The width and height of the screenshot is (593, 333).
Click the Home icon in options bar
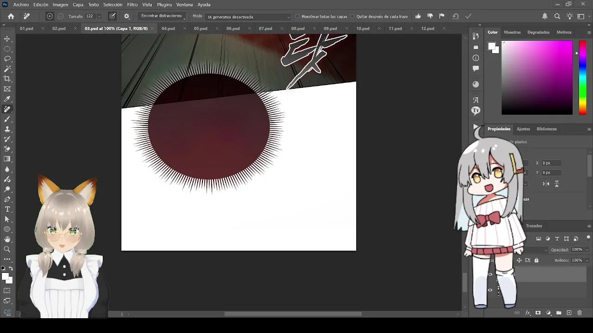pyautogui.click(x=11, y=16)
